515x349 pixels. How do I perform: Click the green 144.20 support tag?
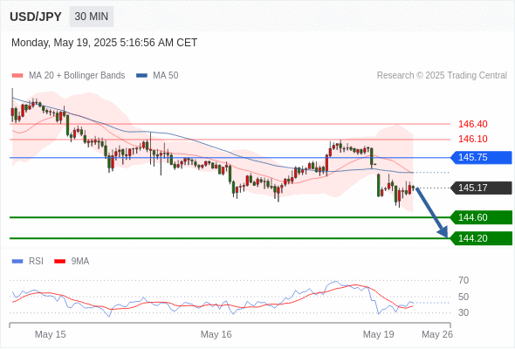481,238
